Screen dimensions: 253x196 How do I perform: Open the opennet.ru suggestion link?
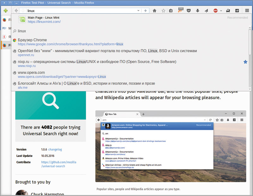coord(26,55)
